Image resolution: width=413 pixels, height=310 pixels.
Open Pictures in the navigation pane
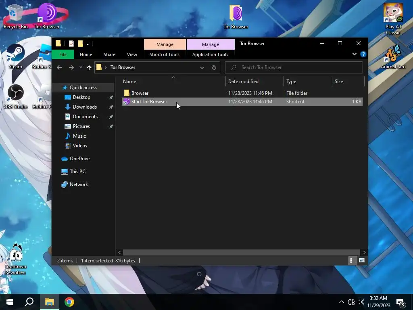(81, 126)
